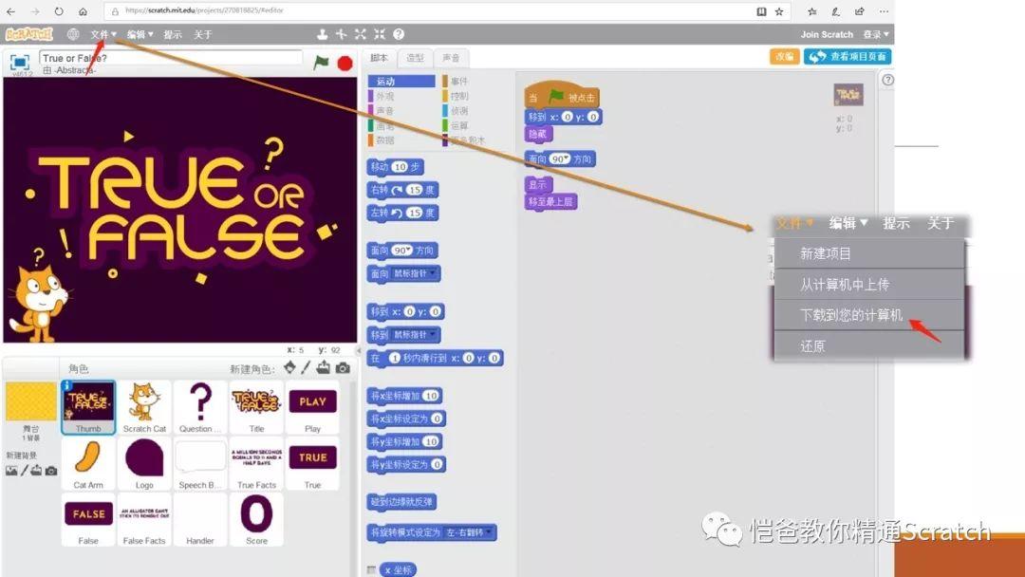This screenshot has width=1025, height=577.
Task: Choose 从计算机中上传 in the enlarged menu
Action: [869, 285]
